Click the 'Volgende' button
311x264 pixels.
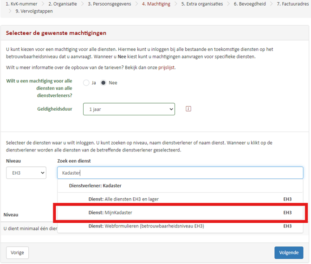pos(289,252)
